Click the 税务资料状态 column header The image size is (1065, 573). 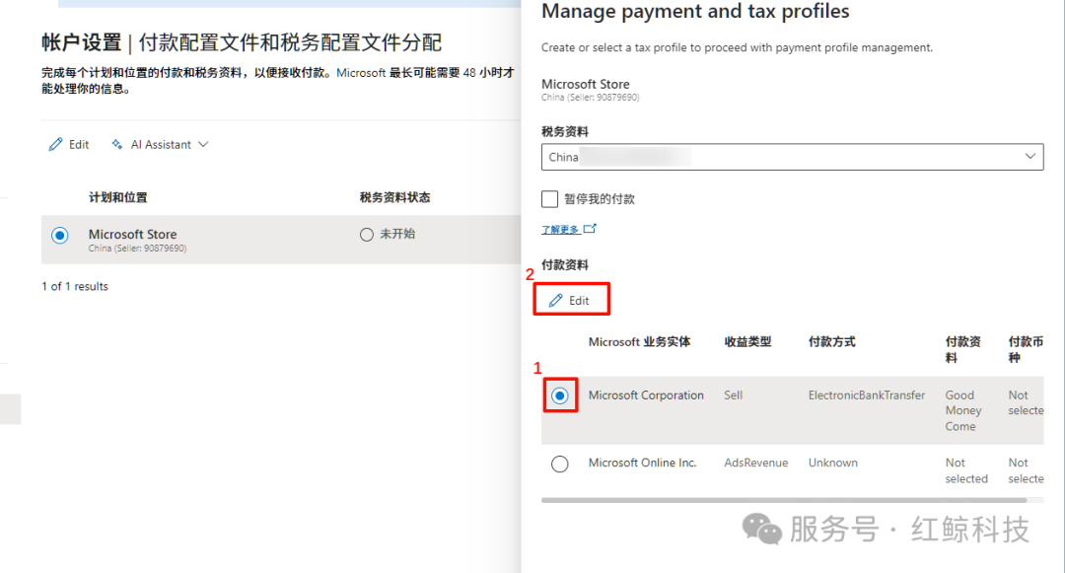(x=394, y=197)
